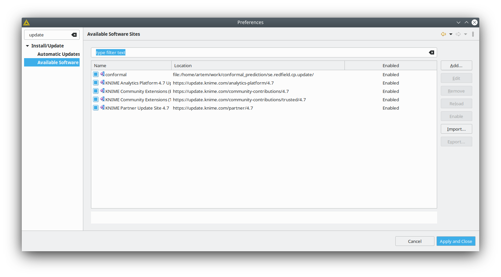Viewport: 501px width, 277px height.
Task: Click Apply and Close
Action: coord(456,241)
